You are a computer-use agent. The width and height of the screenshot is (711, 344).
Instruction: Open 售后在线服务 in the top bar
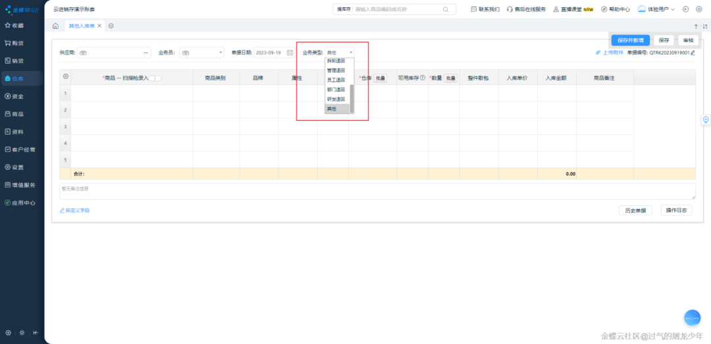click(526, 9)
